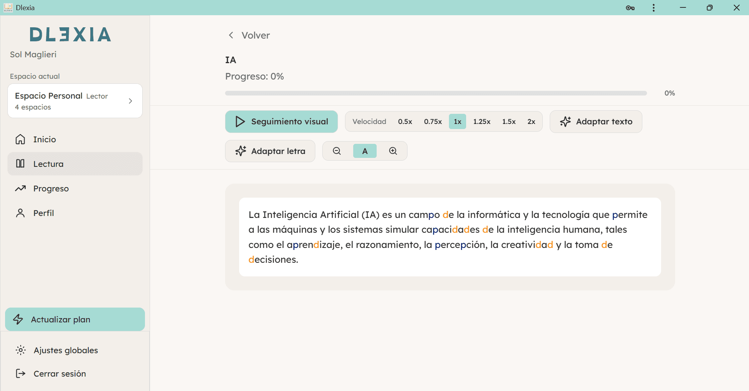Open the Inicio menu item

click(75, 139)
